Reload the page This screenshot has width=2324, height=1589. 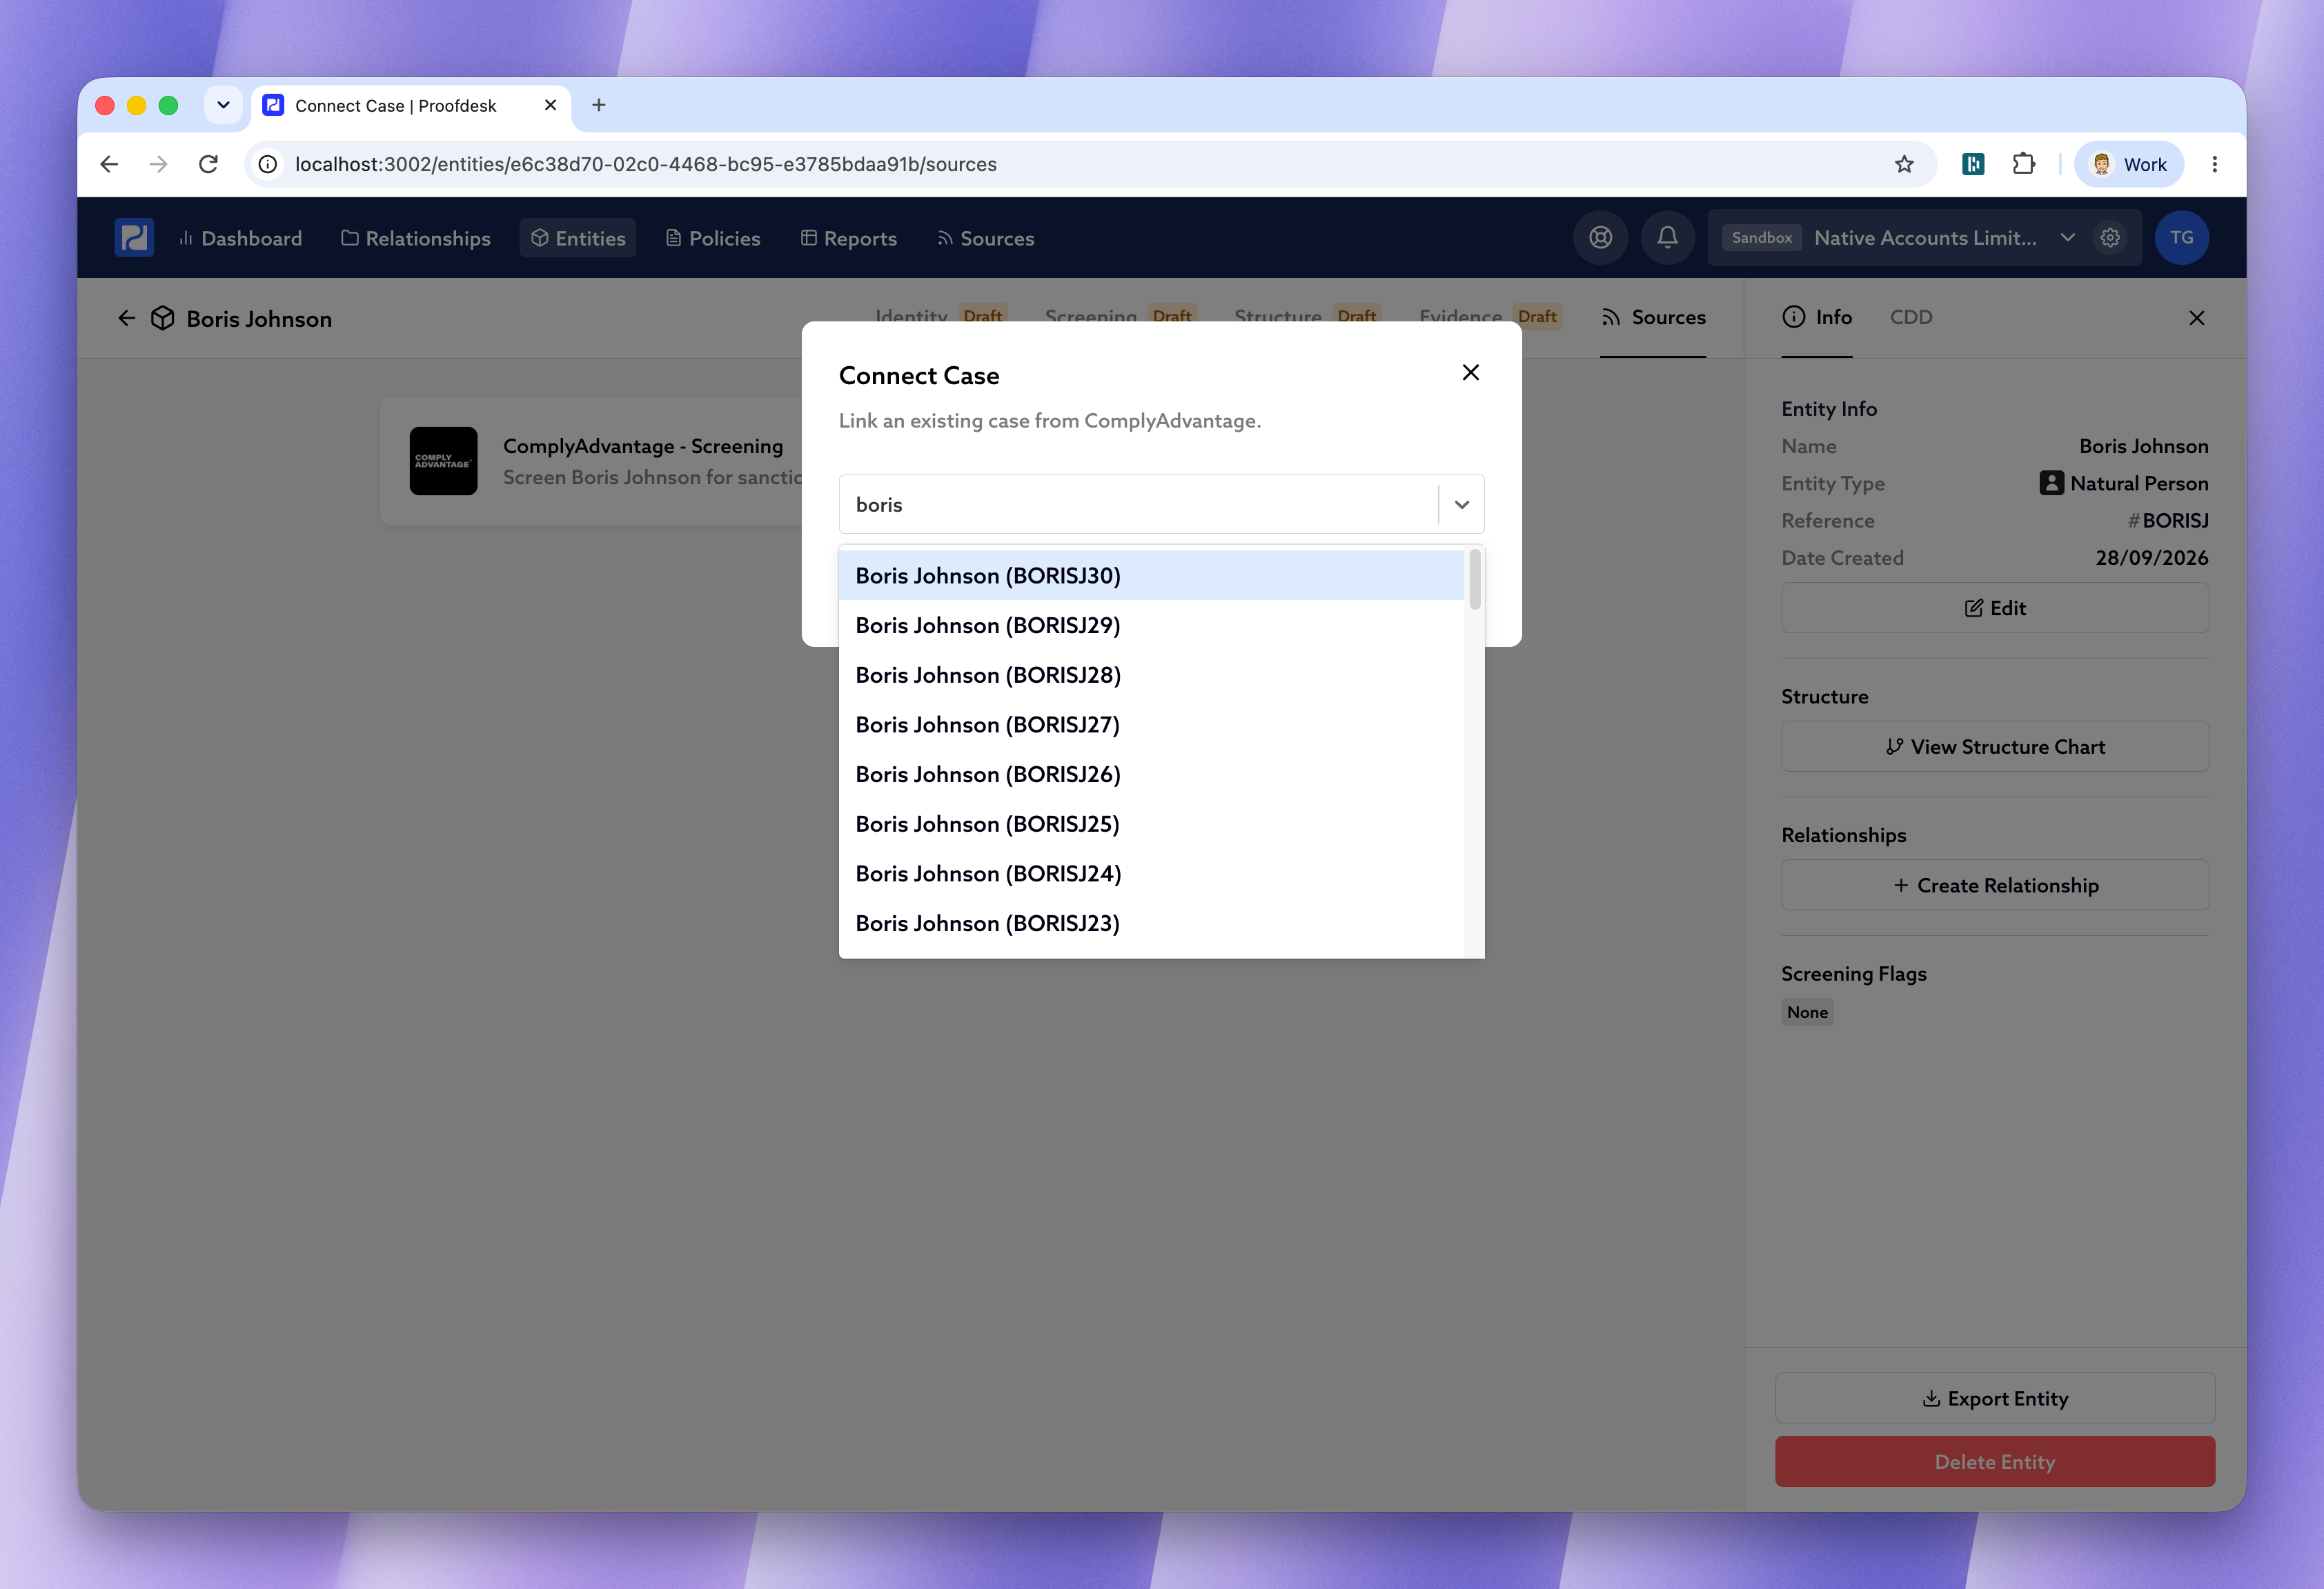point(208,164)
